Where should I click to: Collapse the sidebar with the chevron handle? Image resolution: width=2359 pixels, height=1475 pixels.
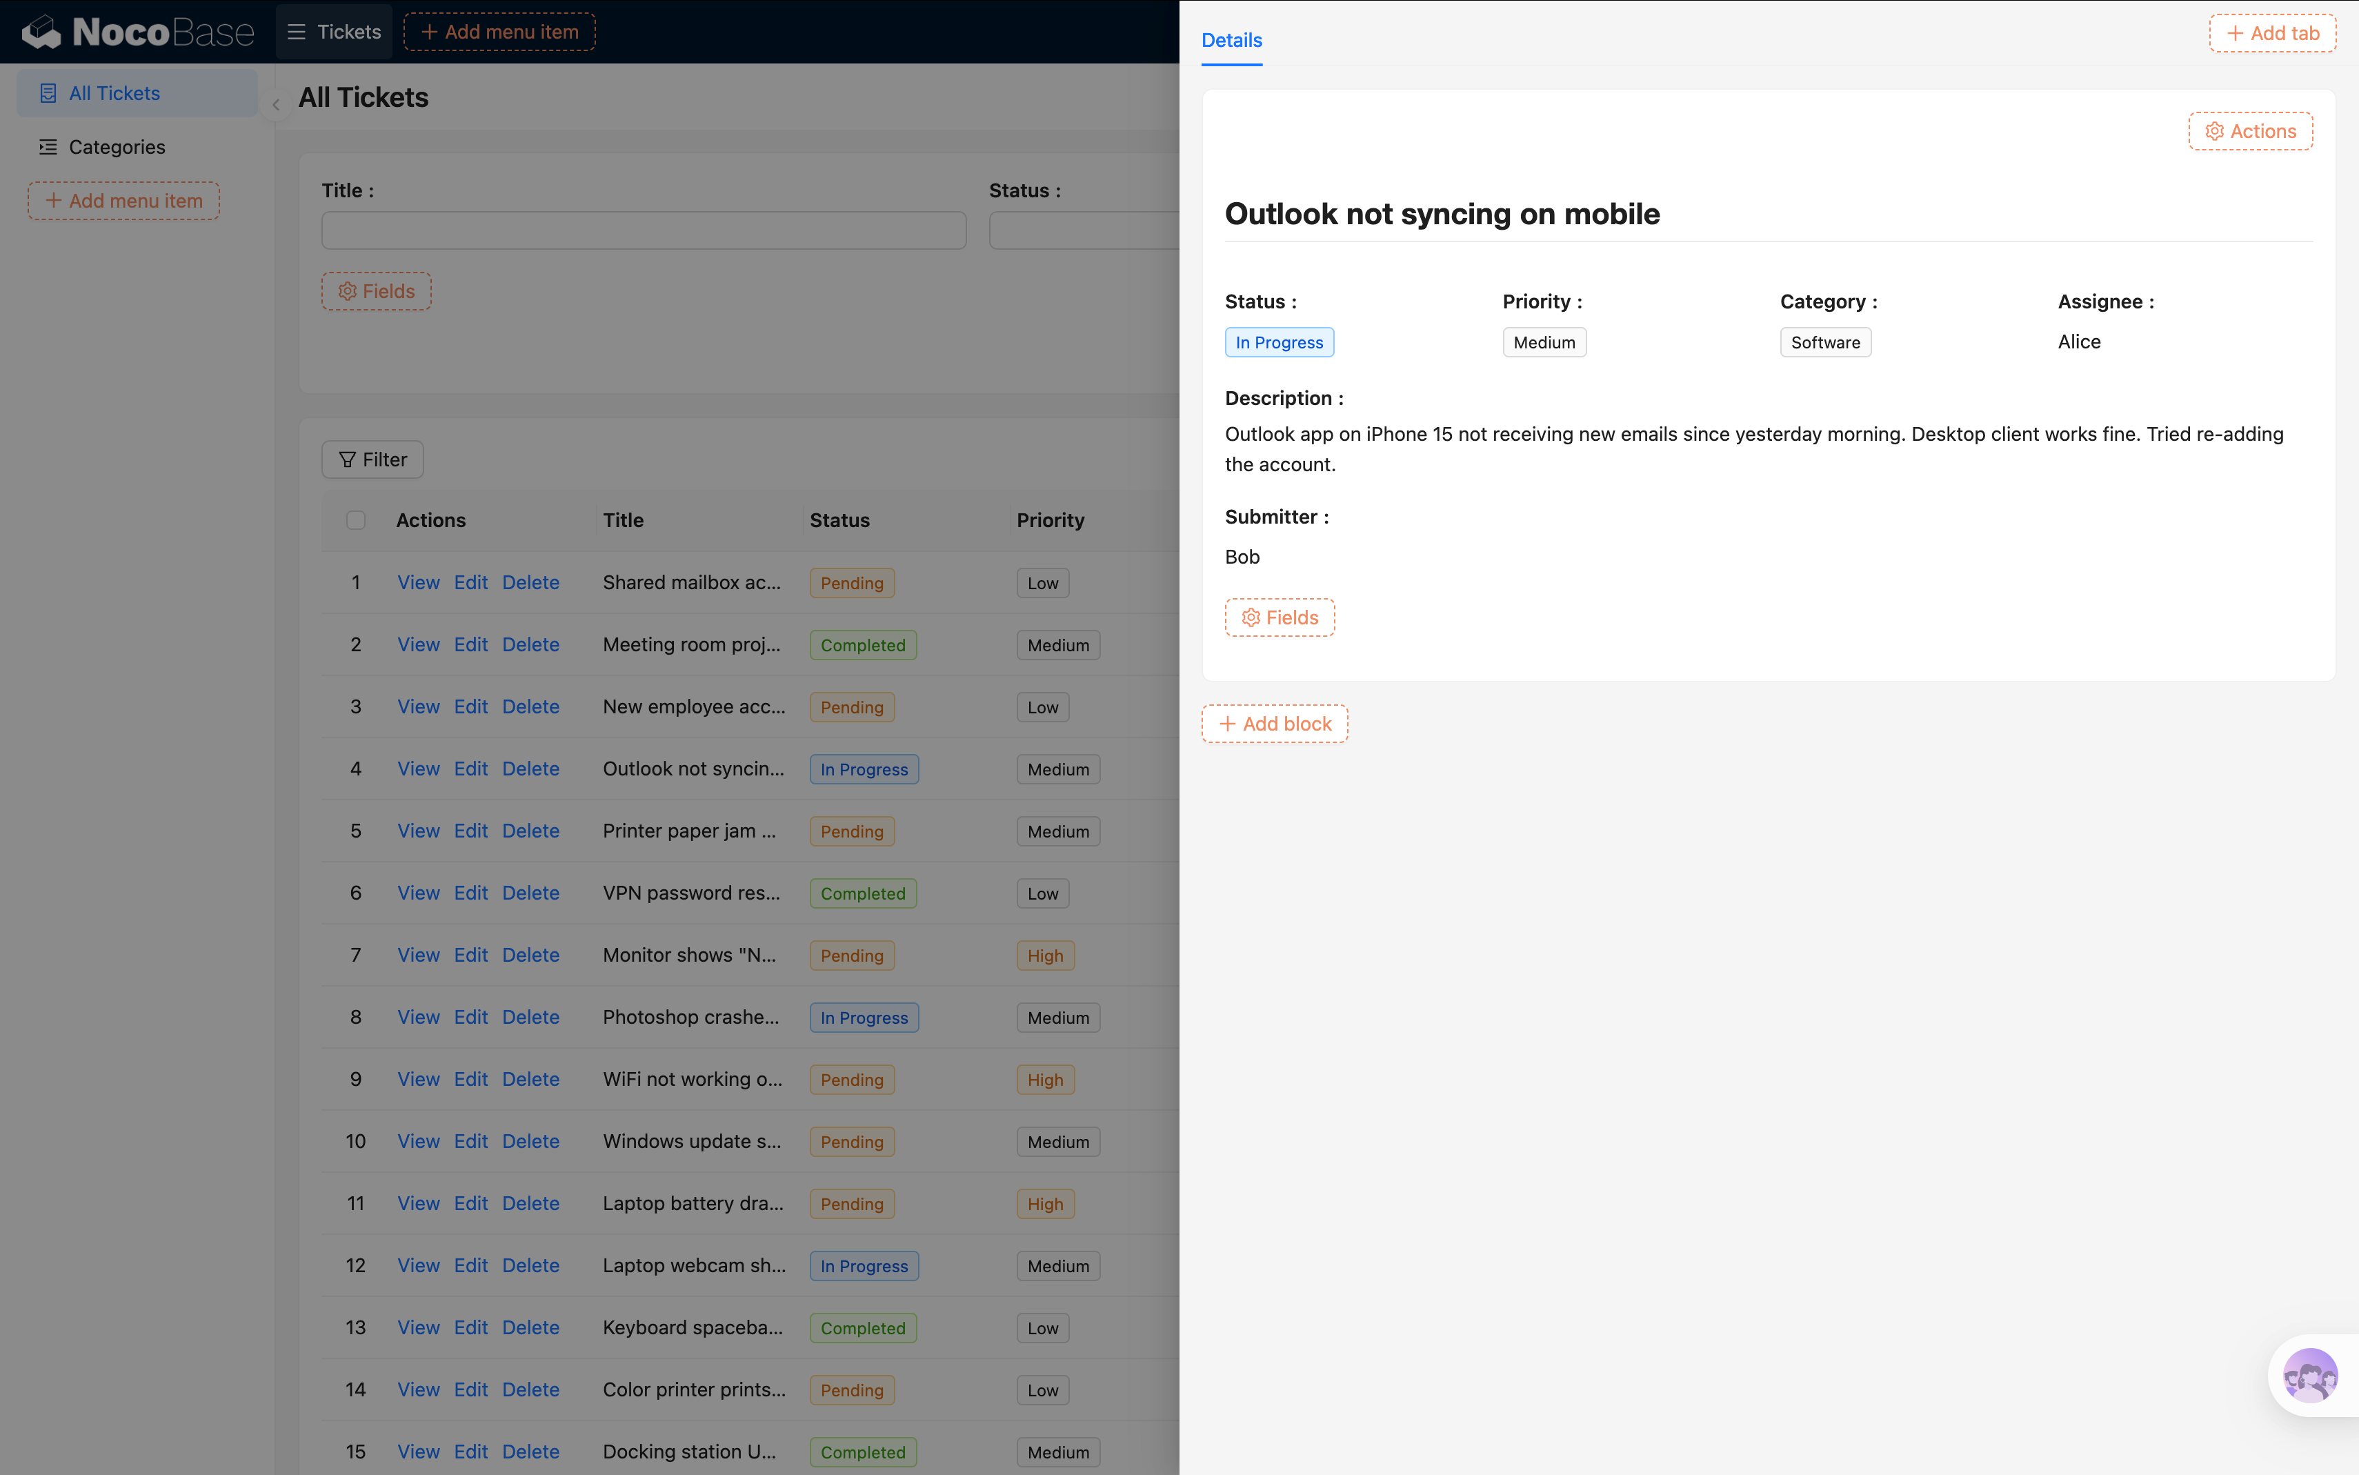pos(276,104)
